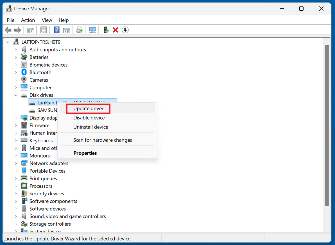
Task: Click the Forward navigation arrow icon
Action: pyautogui.click(x=17, y=30)
